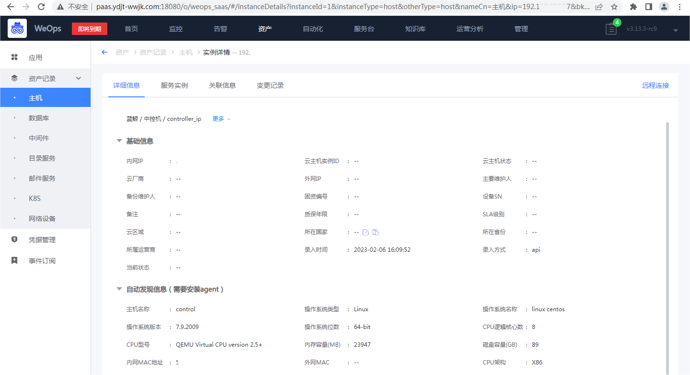Click the back arrow in breadcrumb
690x375 pixels.
(104, 52)
